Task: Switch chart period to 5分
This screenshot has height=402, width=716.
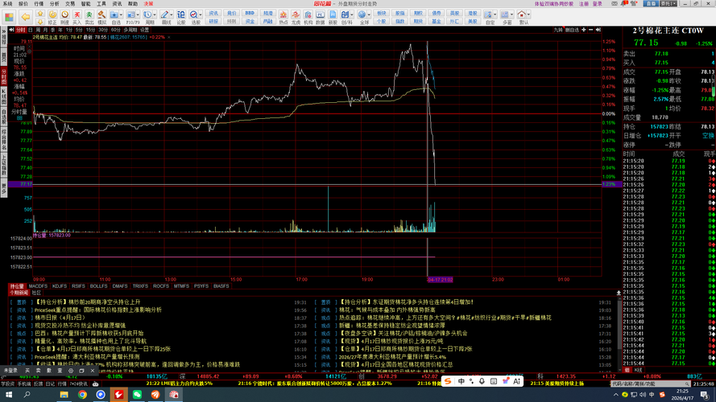Action: click(80, 30)
